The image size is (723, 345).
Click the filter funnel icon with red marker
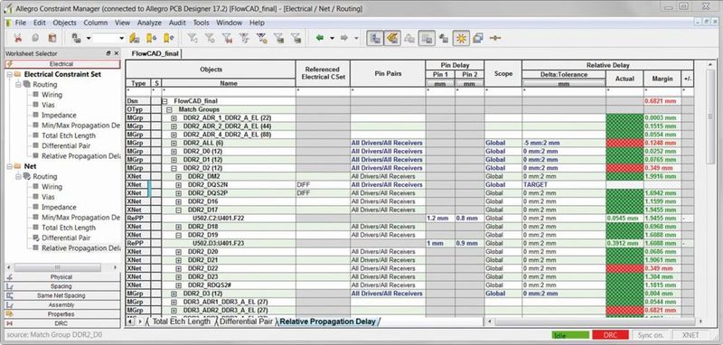click(228, 38)
